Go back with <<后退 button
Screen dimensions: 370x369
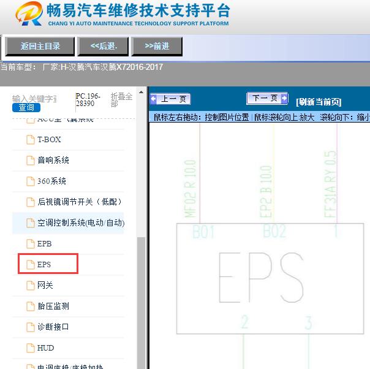(104, 46)
